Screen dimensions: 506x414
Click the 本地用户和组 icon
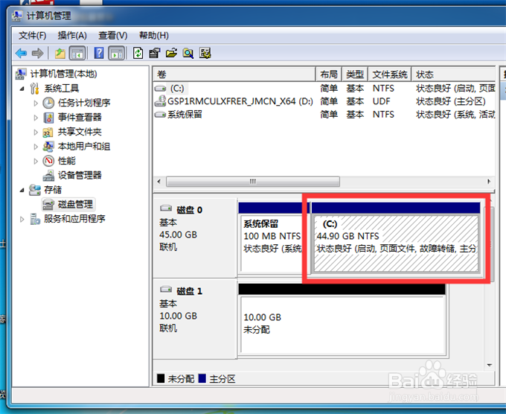[x=48, y=147]
